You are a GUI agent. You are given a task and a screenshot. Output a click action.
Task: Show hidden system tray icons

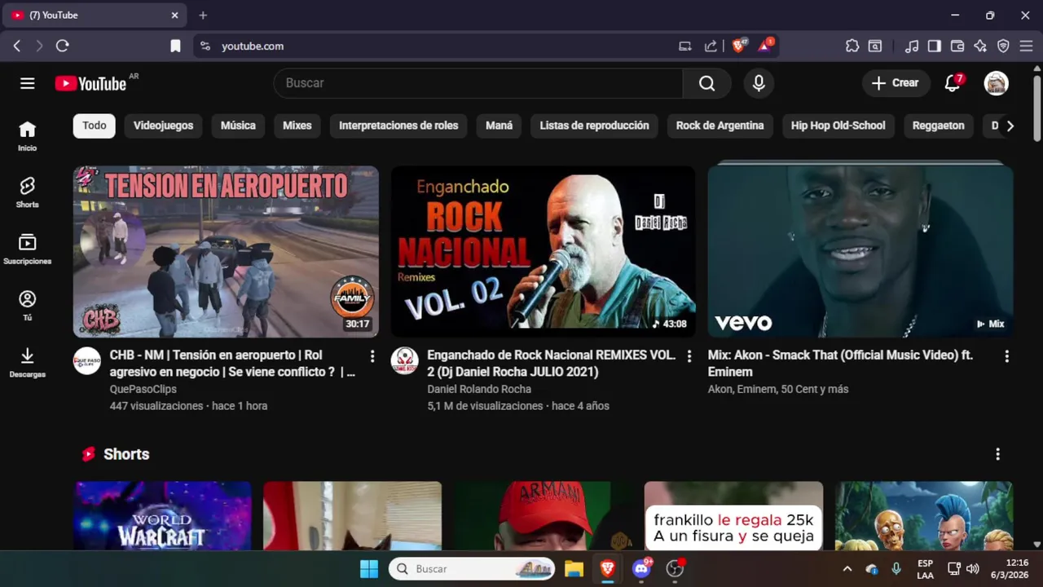[847, 569]
